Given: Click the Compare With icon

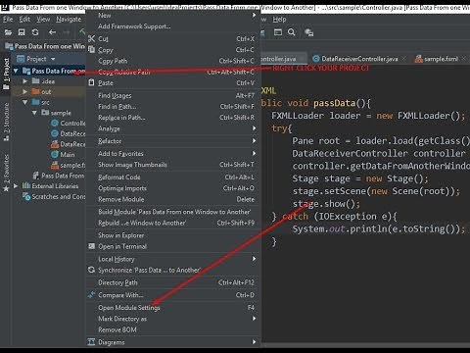Looking at the screenshot, I should point(91,294).
